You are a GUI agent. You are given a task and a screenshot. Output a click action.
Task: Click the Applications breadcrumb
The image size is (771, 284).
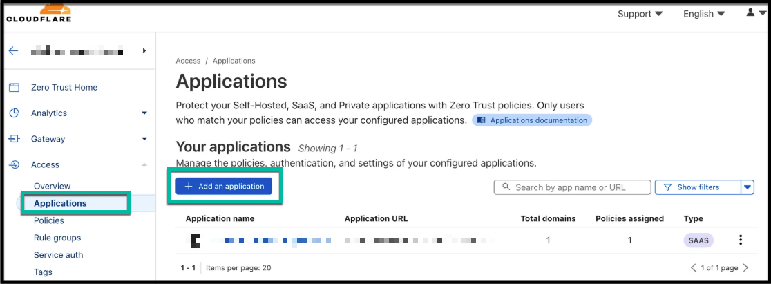pos(234,61)
